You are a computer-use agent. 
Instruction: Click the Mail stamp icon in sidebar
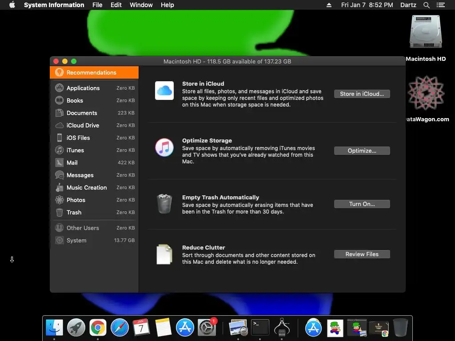click(x=60, y=163)
